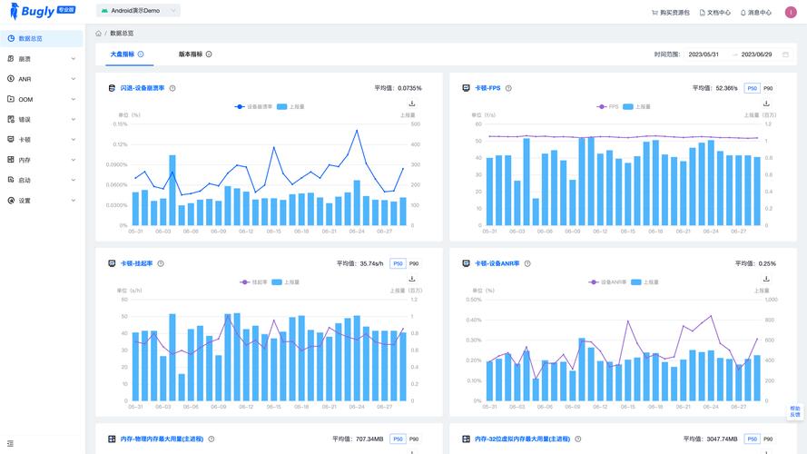Click the 帮助反馈 floating button
Viewport: 807px width, 454px height.
pos(795,411)
